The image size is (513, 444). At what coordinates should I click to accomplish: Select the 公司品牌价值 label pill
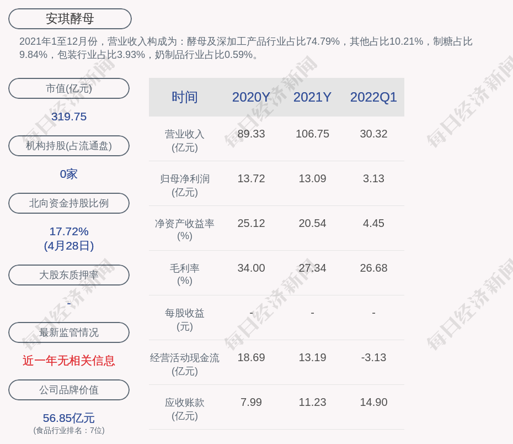(69, 390)
